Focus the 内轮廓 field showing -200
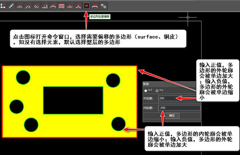This screenshot has height=155, width=240. pos(179,108)
